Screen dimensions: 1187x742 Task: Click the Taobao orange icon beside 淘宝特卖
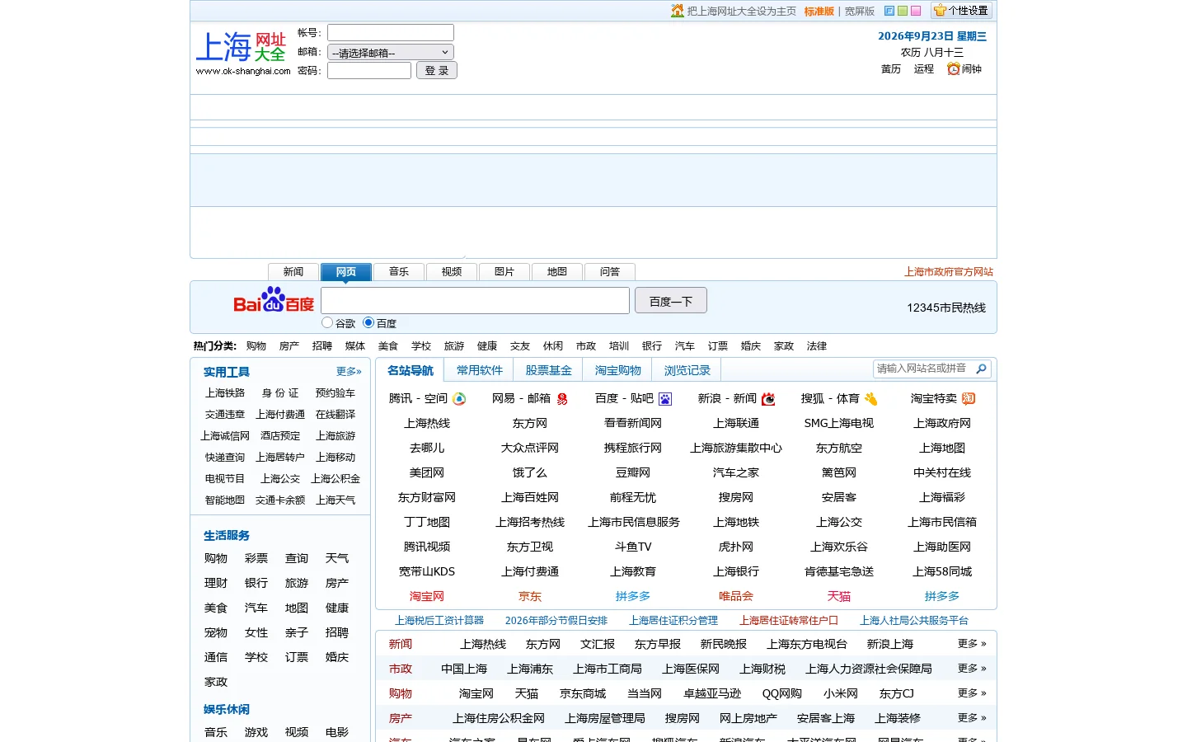[969, 399]
